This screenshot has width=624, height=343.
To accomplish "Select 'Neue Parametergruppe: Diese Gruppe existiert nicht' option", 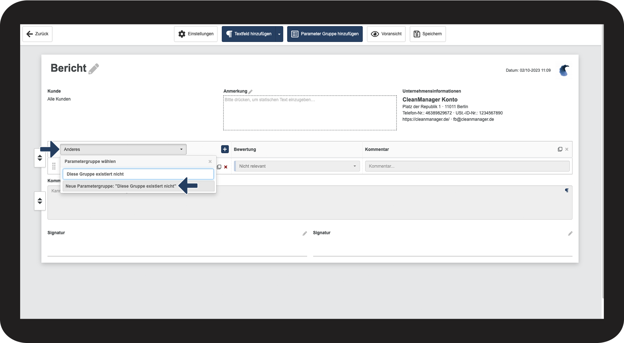I will pos(121,186).
